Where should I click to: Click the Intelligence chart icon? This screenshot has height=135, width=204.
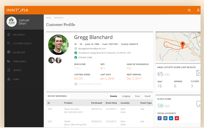[x=9, y=61]
